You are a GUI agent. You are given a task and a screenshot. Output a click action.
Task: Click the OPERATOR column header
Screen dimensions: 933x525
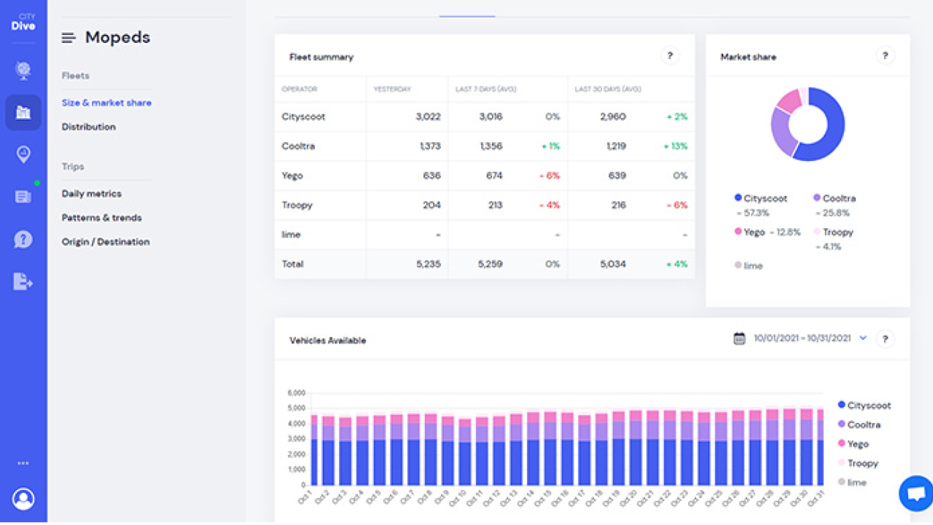pos(300,89)
